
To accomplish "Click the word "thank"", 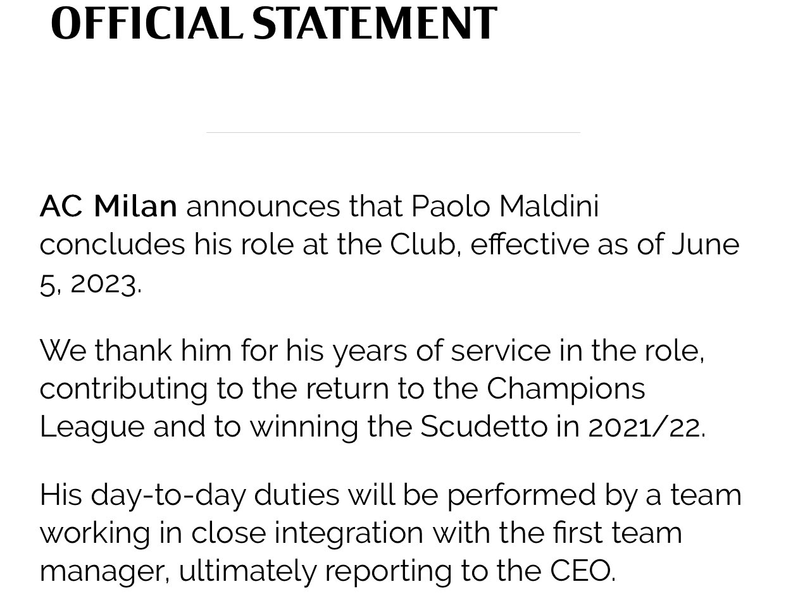I will tap(133, 351).
